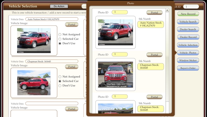Select Don't Use for Auto Nation vehicle
This screenshot has height=117, width=207.
coord(60,43)
